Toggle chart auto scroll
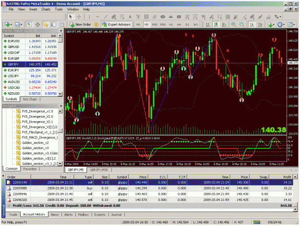This screenshot has width=300, height=226. pos(252,25)
